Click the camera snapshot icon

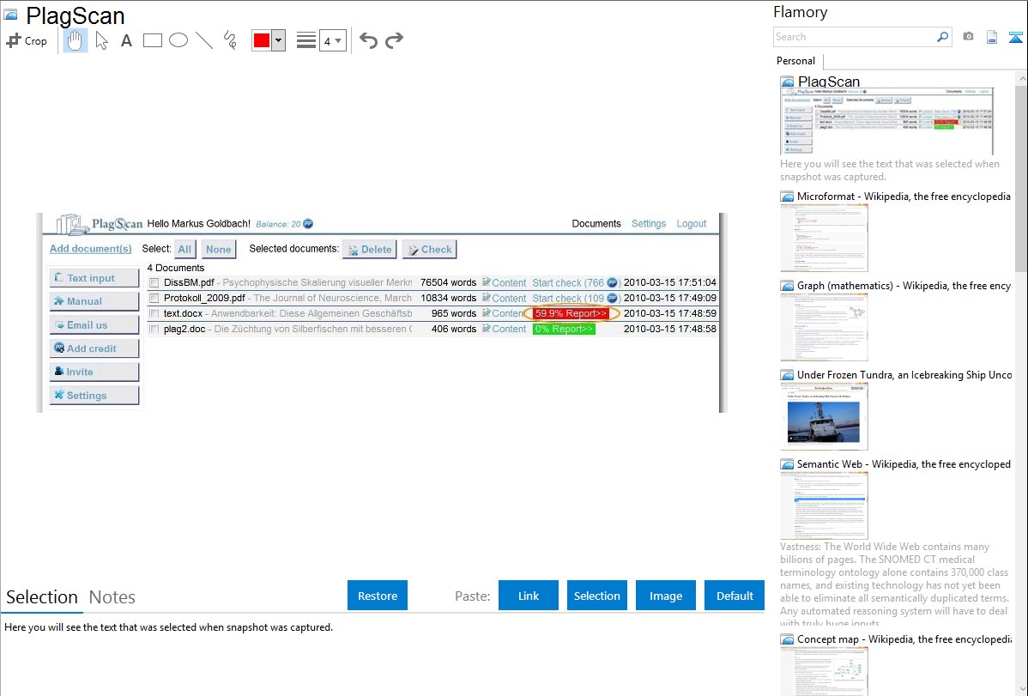(968, 37)
